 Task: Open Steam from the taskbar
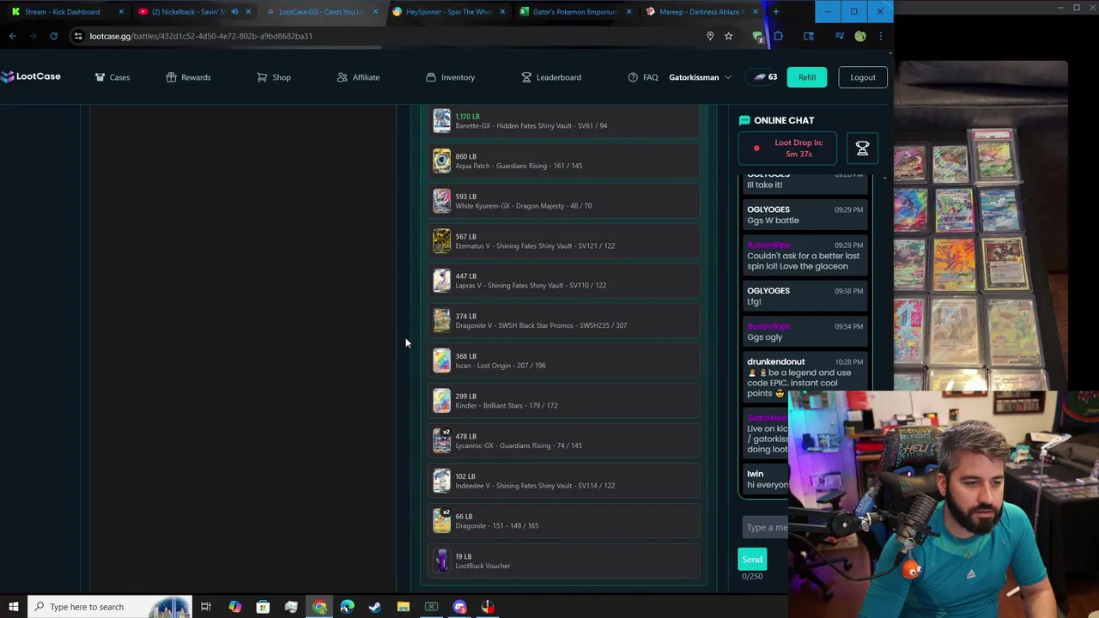coord(375,607)
